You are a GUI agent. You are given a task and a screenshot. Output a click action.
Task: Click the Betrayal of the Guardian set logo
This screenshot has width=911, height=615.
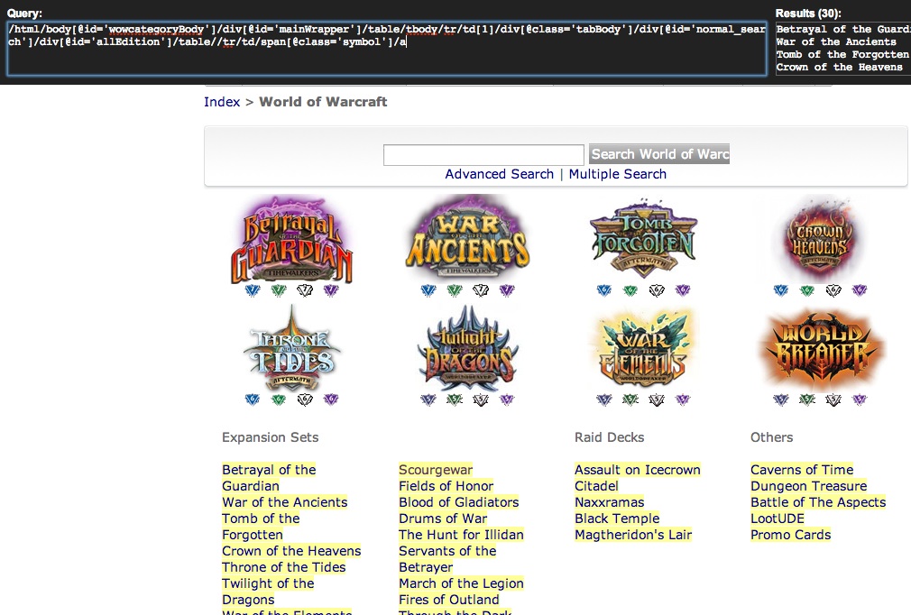(291, 239)
